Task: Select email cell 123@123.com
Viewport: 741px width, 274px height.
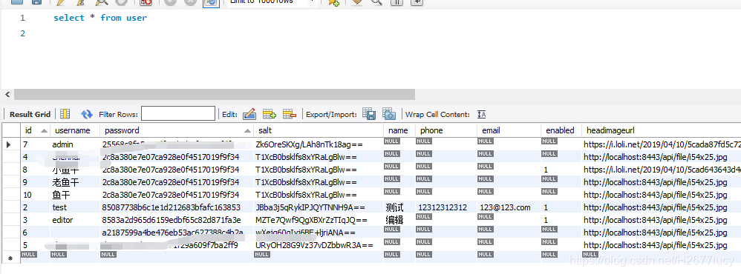Action: coord(509,207)
